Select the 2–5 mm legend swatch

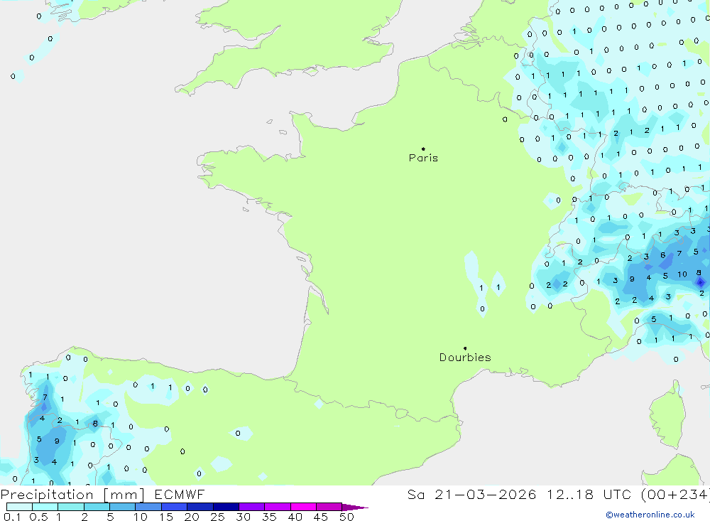click(x=97, y=507)
